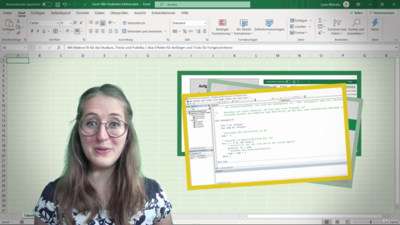Open the Datei tab
Screen dimensions: 400x225
pos(7,12)
